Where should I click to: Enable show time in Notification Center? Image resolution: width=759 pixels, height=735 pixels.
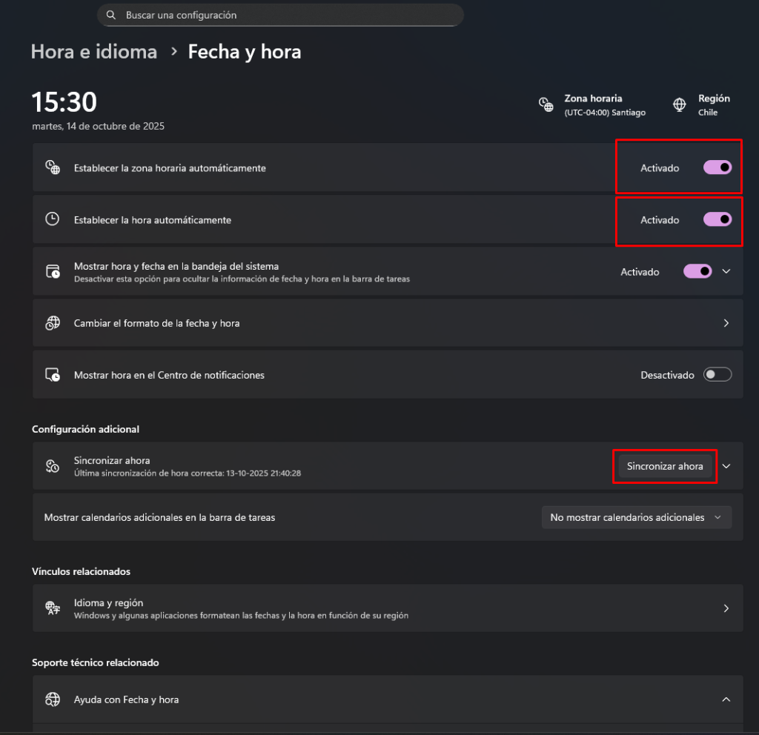coord(717,375)
